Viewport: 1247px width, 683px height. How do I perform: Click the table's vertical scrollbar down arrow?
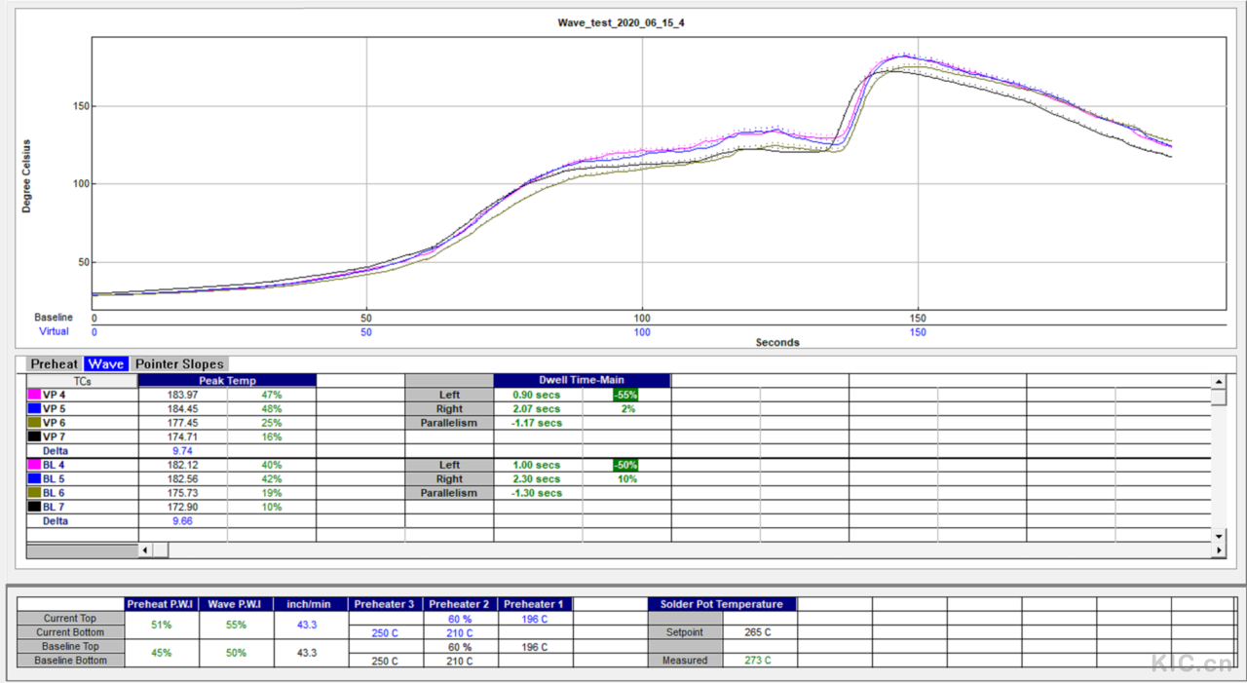(x=1218, y=536)
